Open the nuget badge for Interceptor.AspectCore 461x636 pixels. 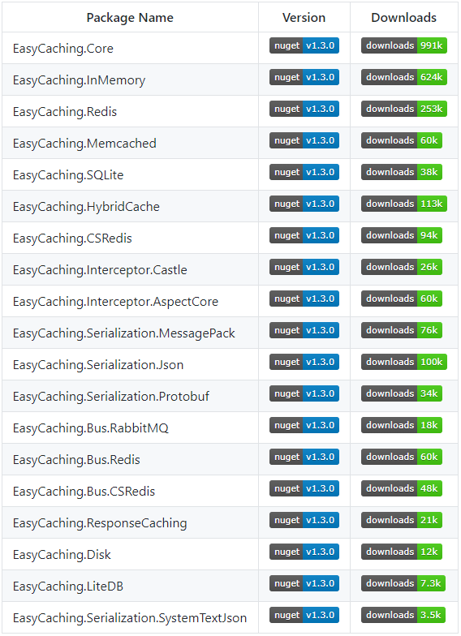click(304, 299)
